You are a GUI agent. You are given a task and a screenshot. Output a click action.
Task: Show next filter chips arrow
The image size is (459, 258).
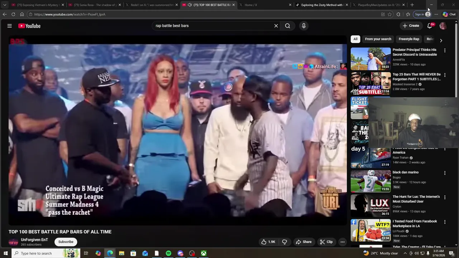[x=441, y=40]
